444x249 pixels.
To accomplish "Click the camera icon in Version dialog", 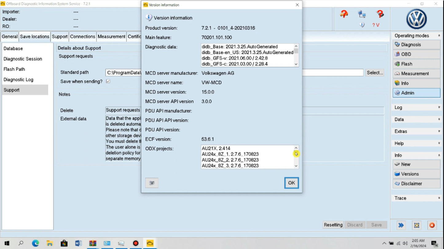I will point(151,183).
